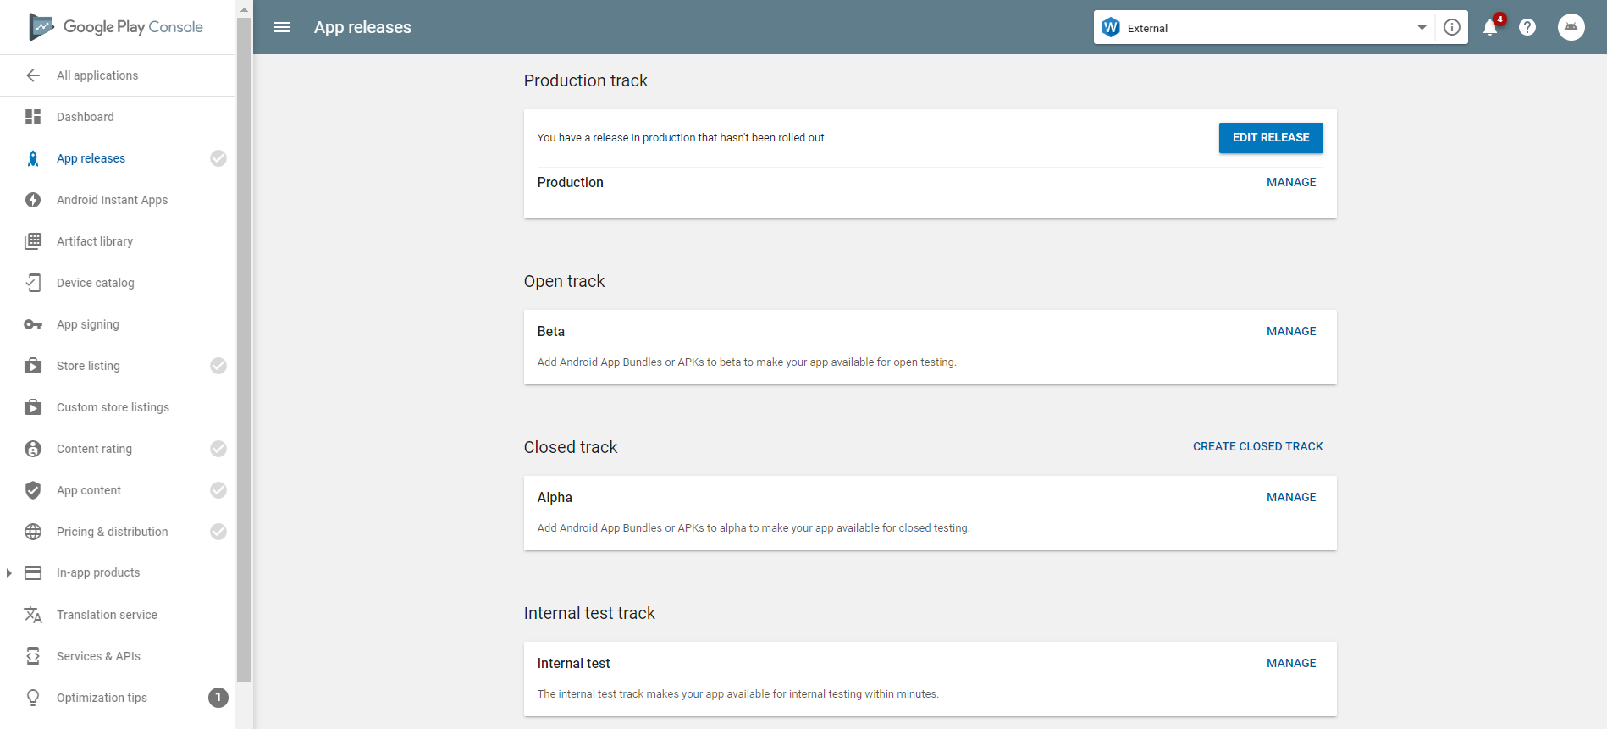Open App signing settings
1607x729 pixels.
tap(88, 324)
